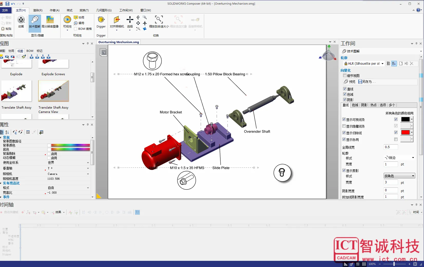Enable 显示隐藏线条 show hidden lines checkbox
This screenshot has height=267, width=424.
344,126
